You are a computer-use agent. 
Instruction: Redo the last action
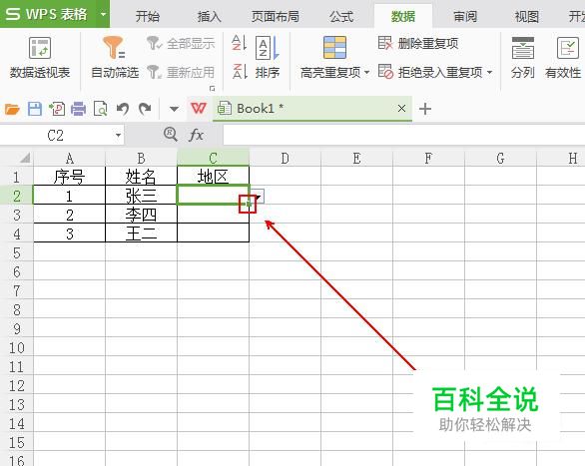(145, 109)
